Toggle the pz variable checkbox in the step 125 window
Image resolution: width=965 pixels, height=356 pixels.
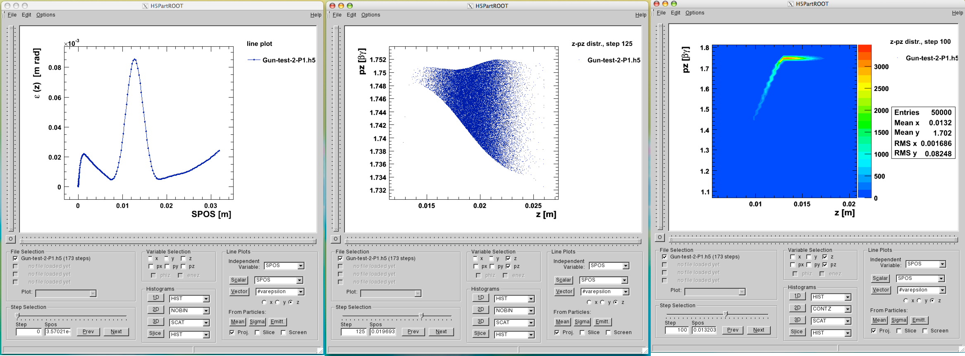coord(508,267)
